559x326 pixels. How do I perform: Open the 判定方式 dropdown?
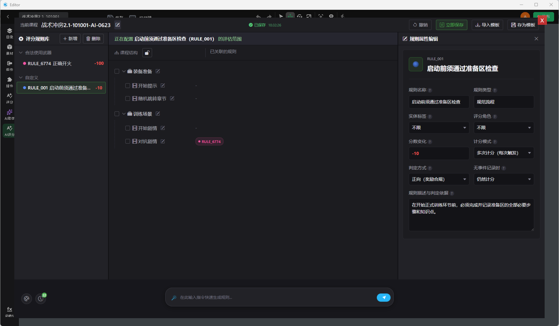[439, 179]
